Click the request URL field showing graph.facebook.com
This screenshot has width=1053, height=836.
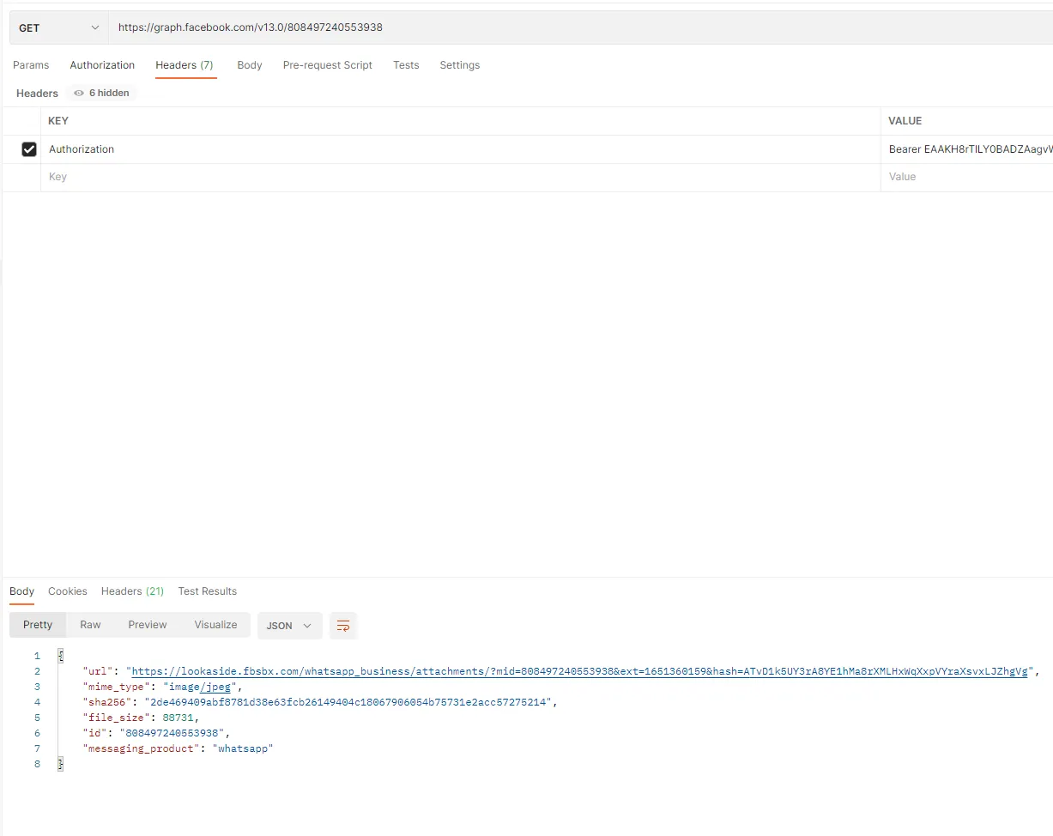(x=343, y=27)
